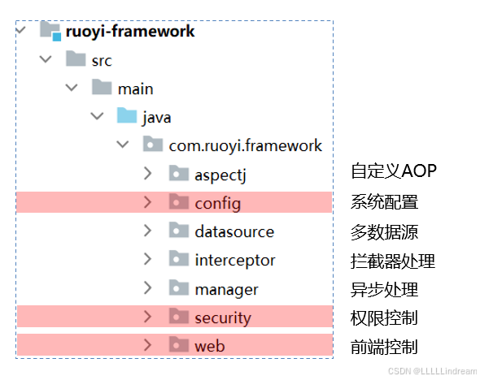Click the interceptor package icon
Image resolution: width=480 pixels, height=380 pixels.
178,258
